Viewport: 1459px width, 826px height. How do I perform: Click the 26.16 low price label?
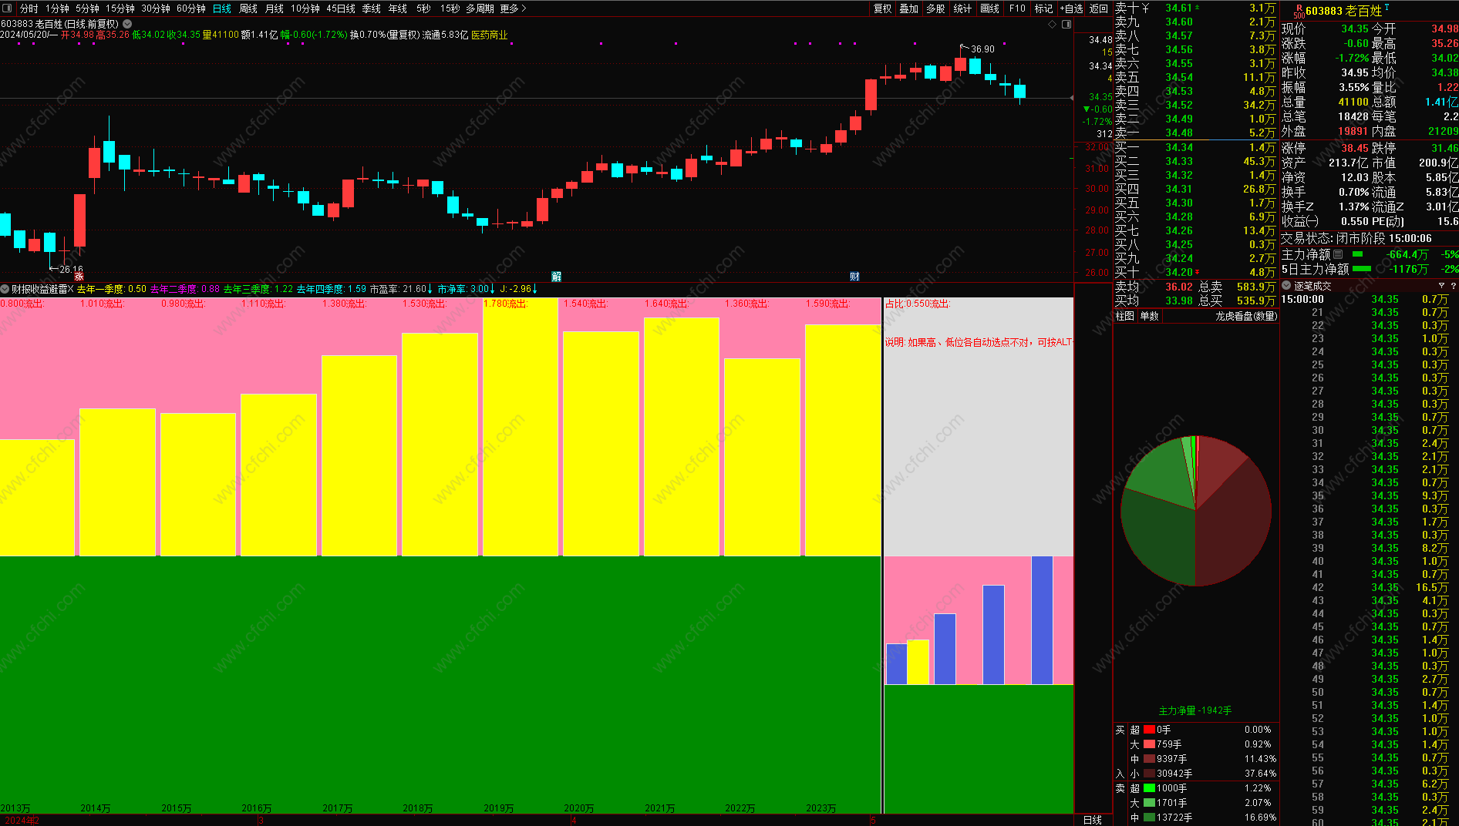pos(71,270)
